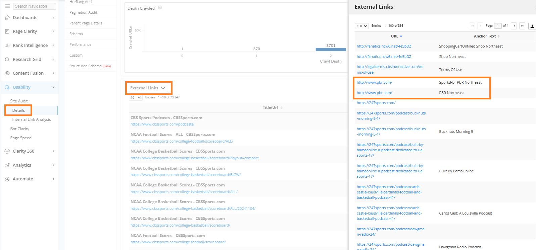The image size is (536, 250).
Task: Open the 10 entries per page dropdown
Action: (136, 97)
